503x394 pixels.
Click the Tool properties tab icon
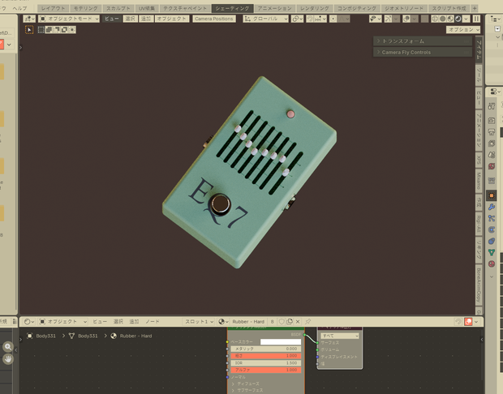point(492,105)
